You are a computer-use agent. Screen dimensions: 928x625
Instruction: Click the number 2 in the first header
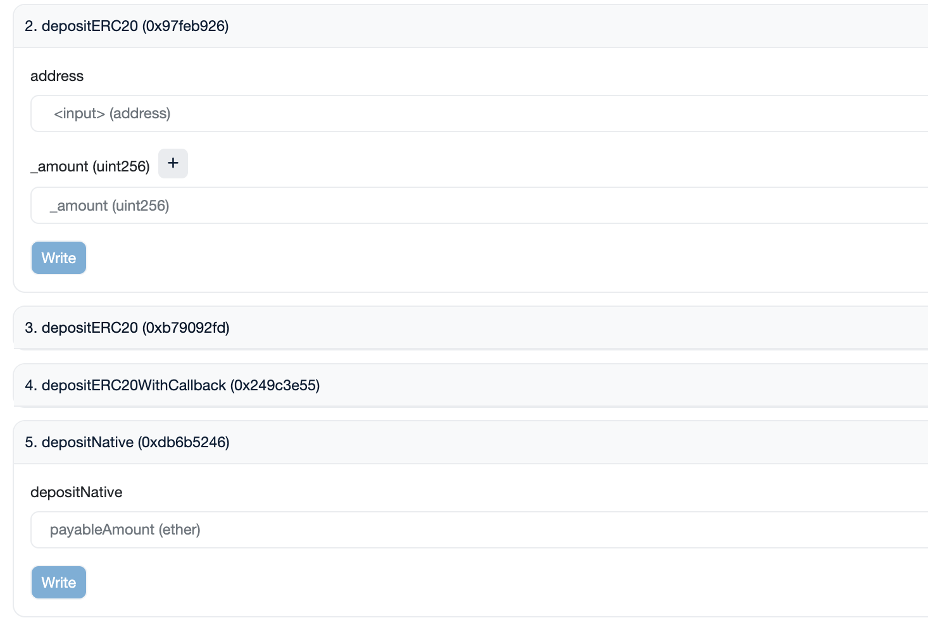29,26
